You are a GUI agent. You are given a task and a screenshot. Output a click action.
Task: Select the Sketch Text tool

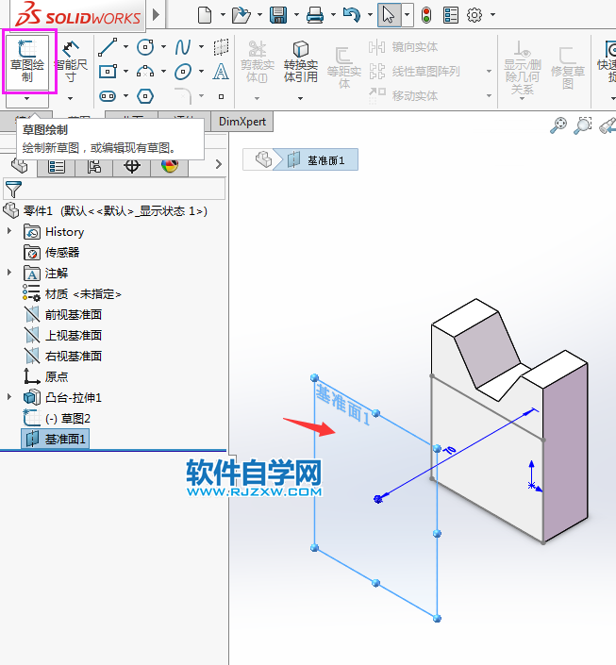221,72
